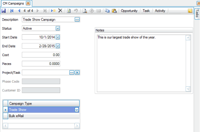Viewport: 200px width, 132px height.
Task: Expand the Status dropdown
Action: [x=58, y=28]
